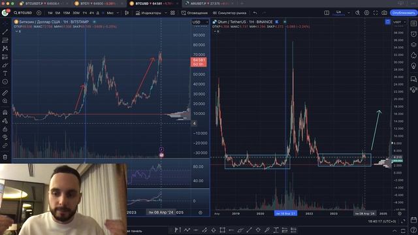Select the ruler measure tool

(5, 93)
